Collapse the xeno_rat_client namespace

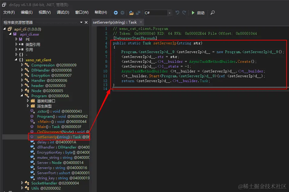pyautogui.click(x=16, y=60)
